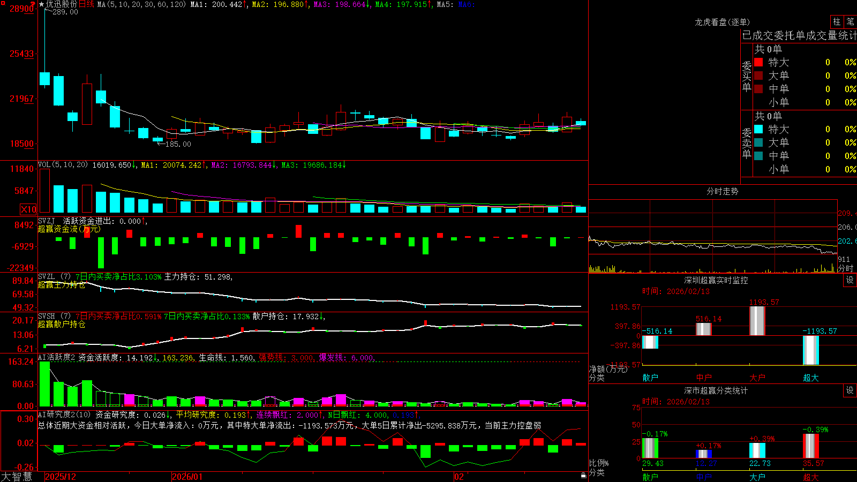Click the 委买单 section label
The image size is (857, 482).
747,77
